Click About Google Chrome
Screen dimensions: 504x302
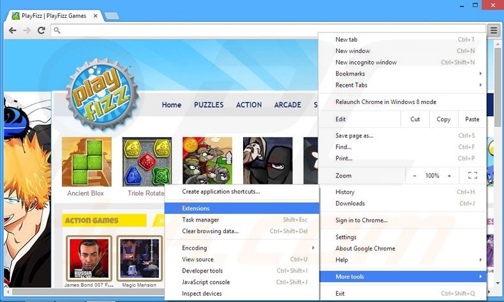403,248
